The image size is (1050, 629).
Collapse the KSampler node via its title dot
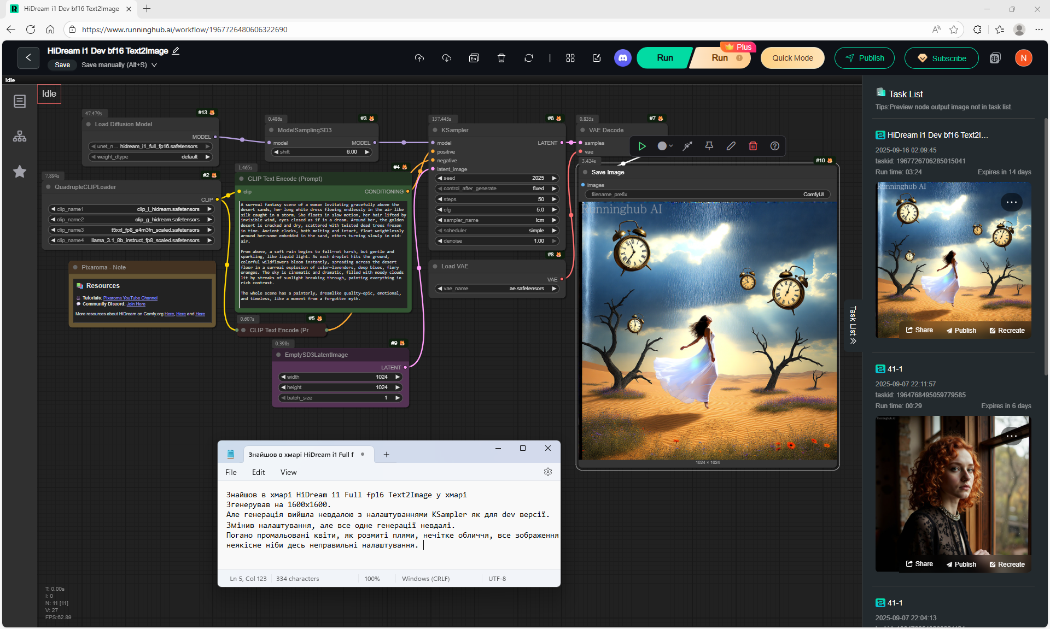click(435, 130)
